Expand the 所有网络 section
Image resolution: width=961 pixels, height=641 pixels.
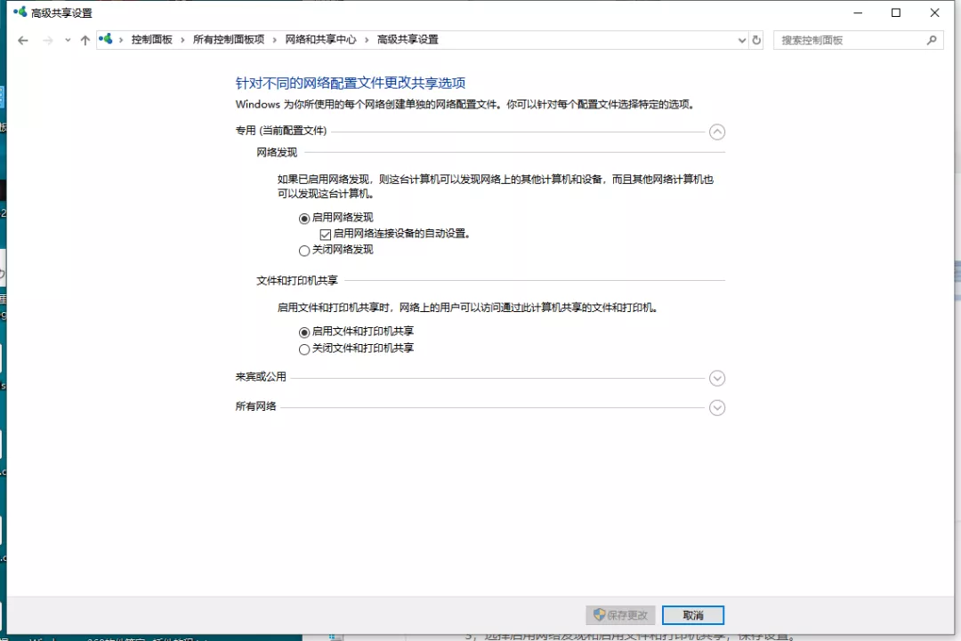coord(717,407)
